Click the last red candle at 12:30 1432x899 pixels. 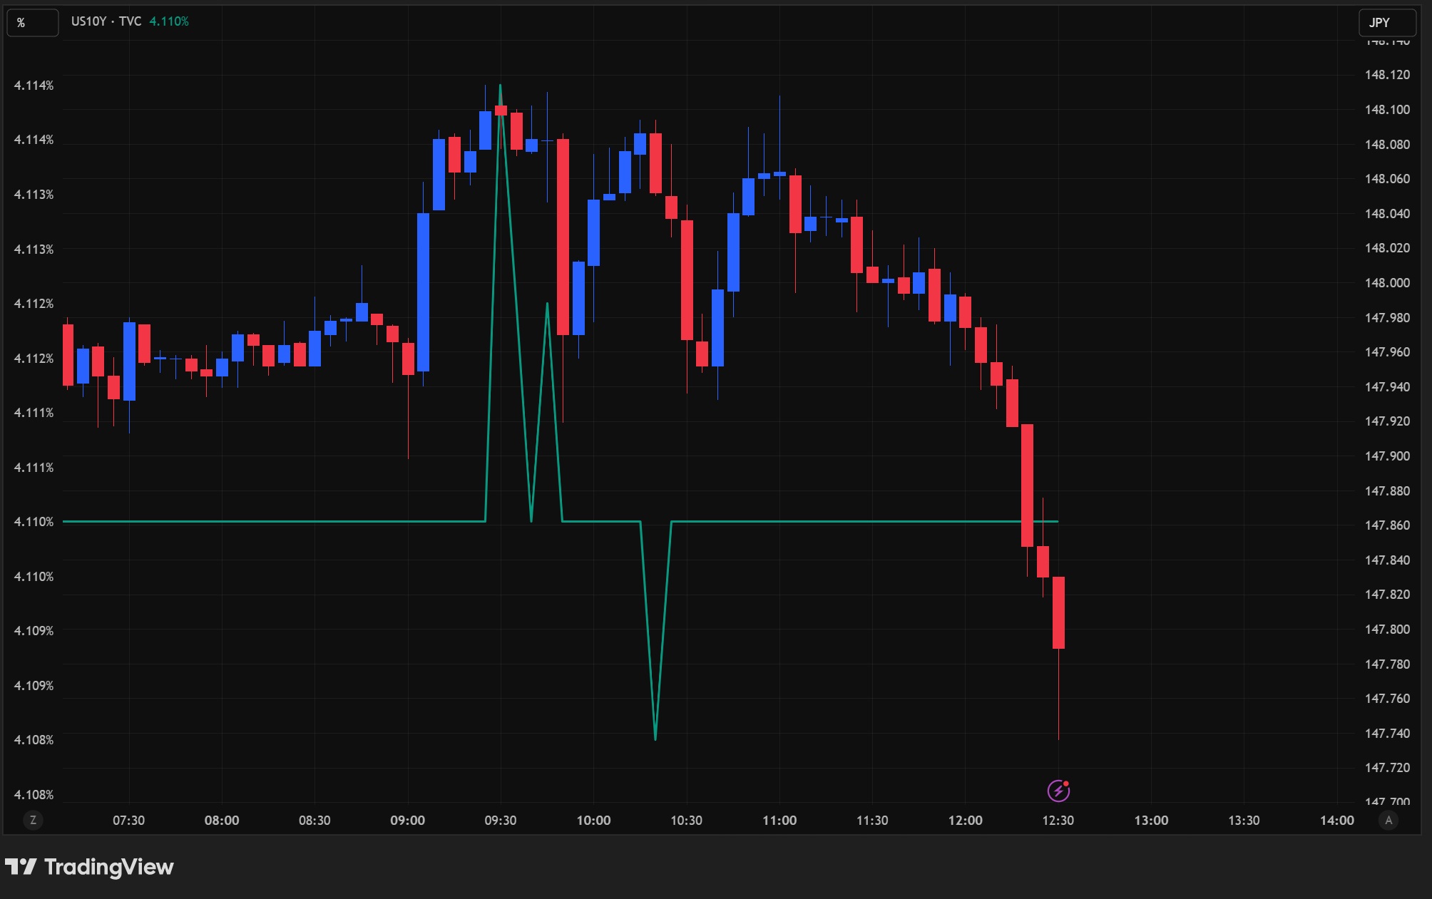click(1058, 613)
